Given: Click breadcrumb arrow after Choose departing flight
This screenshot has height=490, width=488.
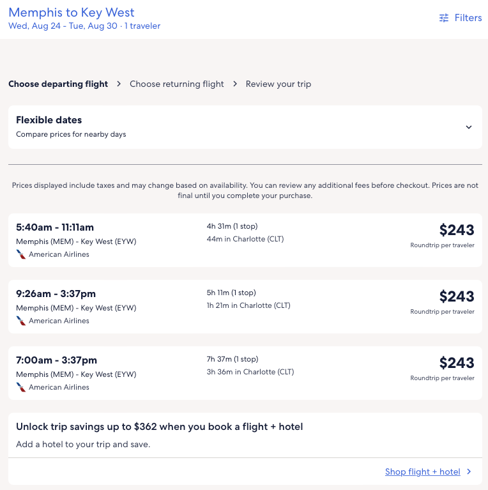Looking at the screenshot, I should [119, 84].
